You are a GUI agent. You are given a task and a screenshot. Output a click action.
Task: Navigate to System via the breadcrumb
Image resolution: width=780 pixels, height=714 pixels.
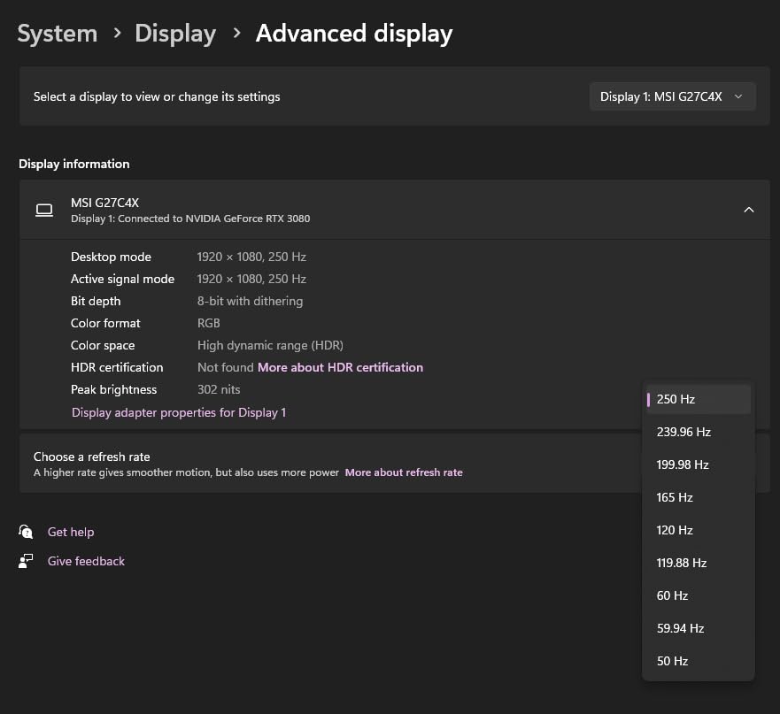click(x=57, y=33)
